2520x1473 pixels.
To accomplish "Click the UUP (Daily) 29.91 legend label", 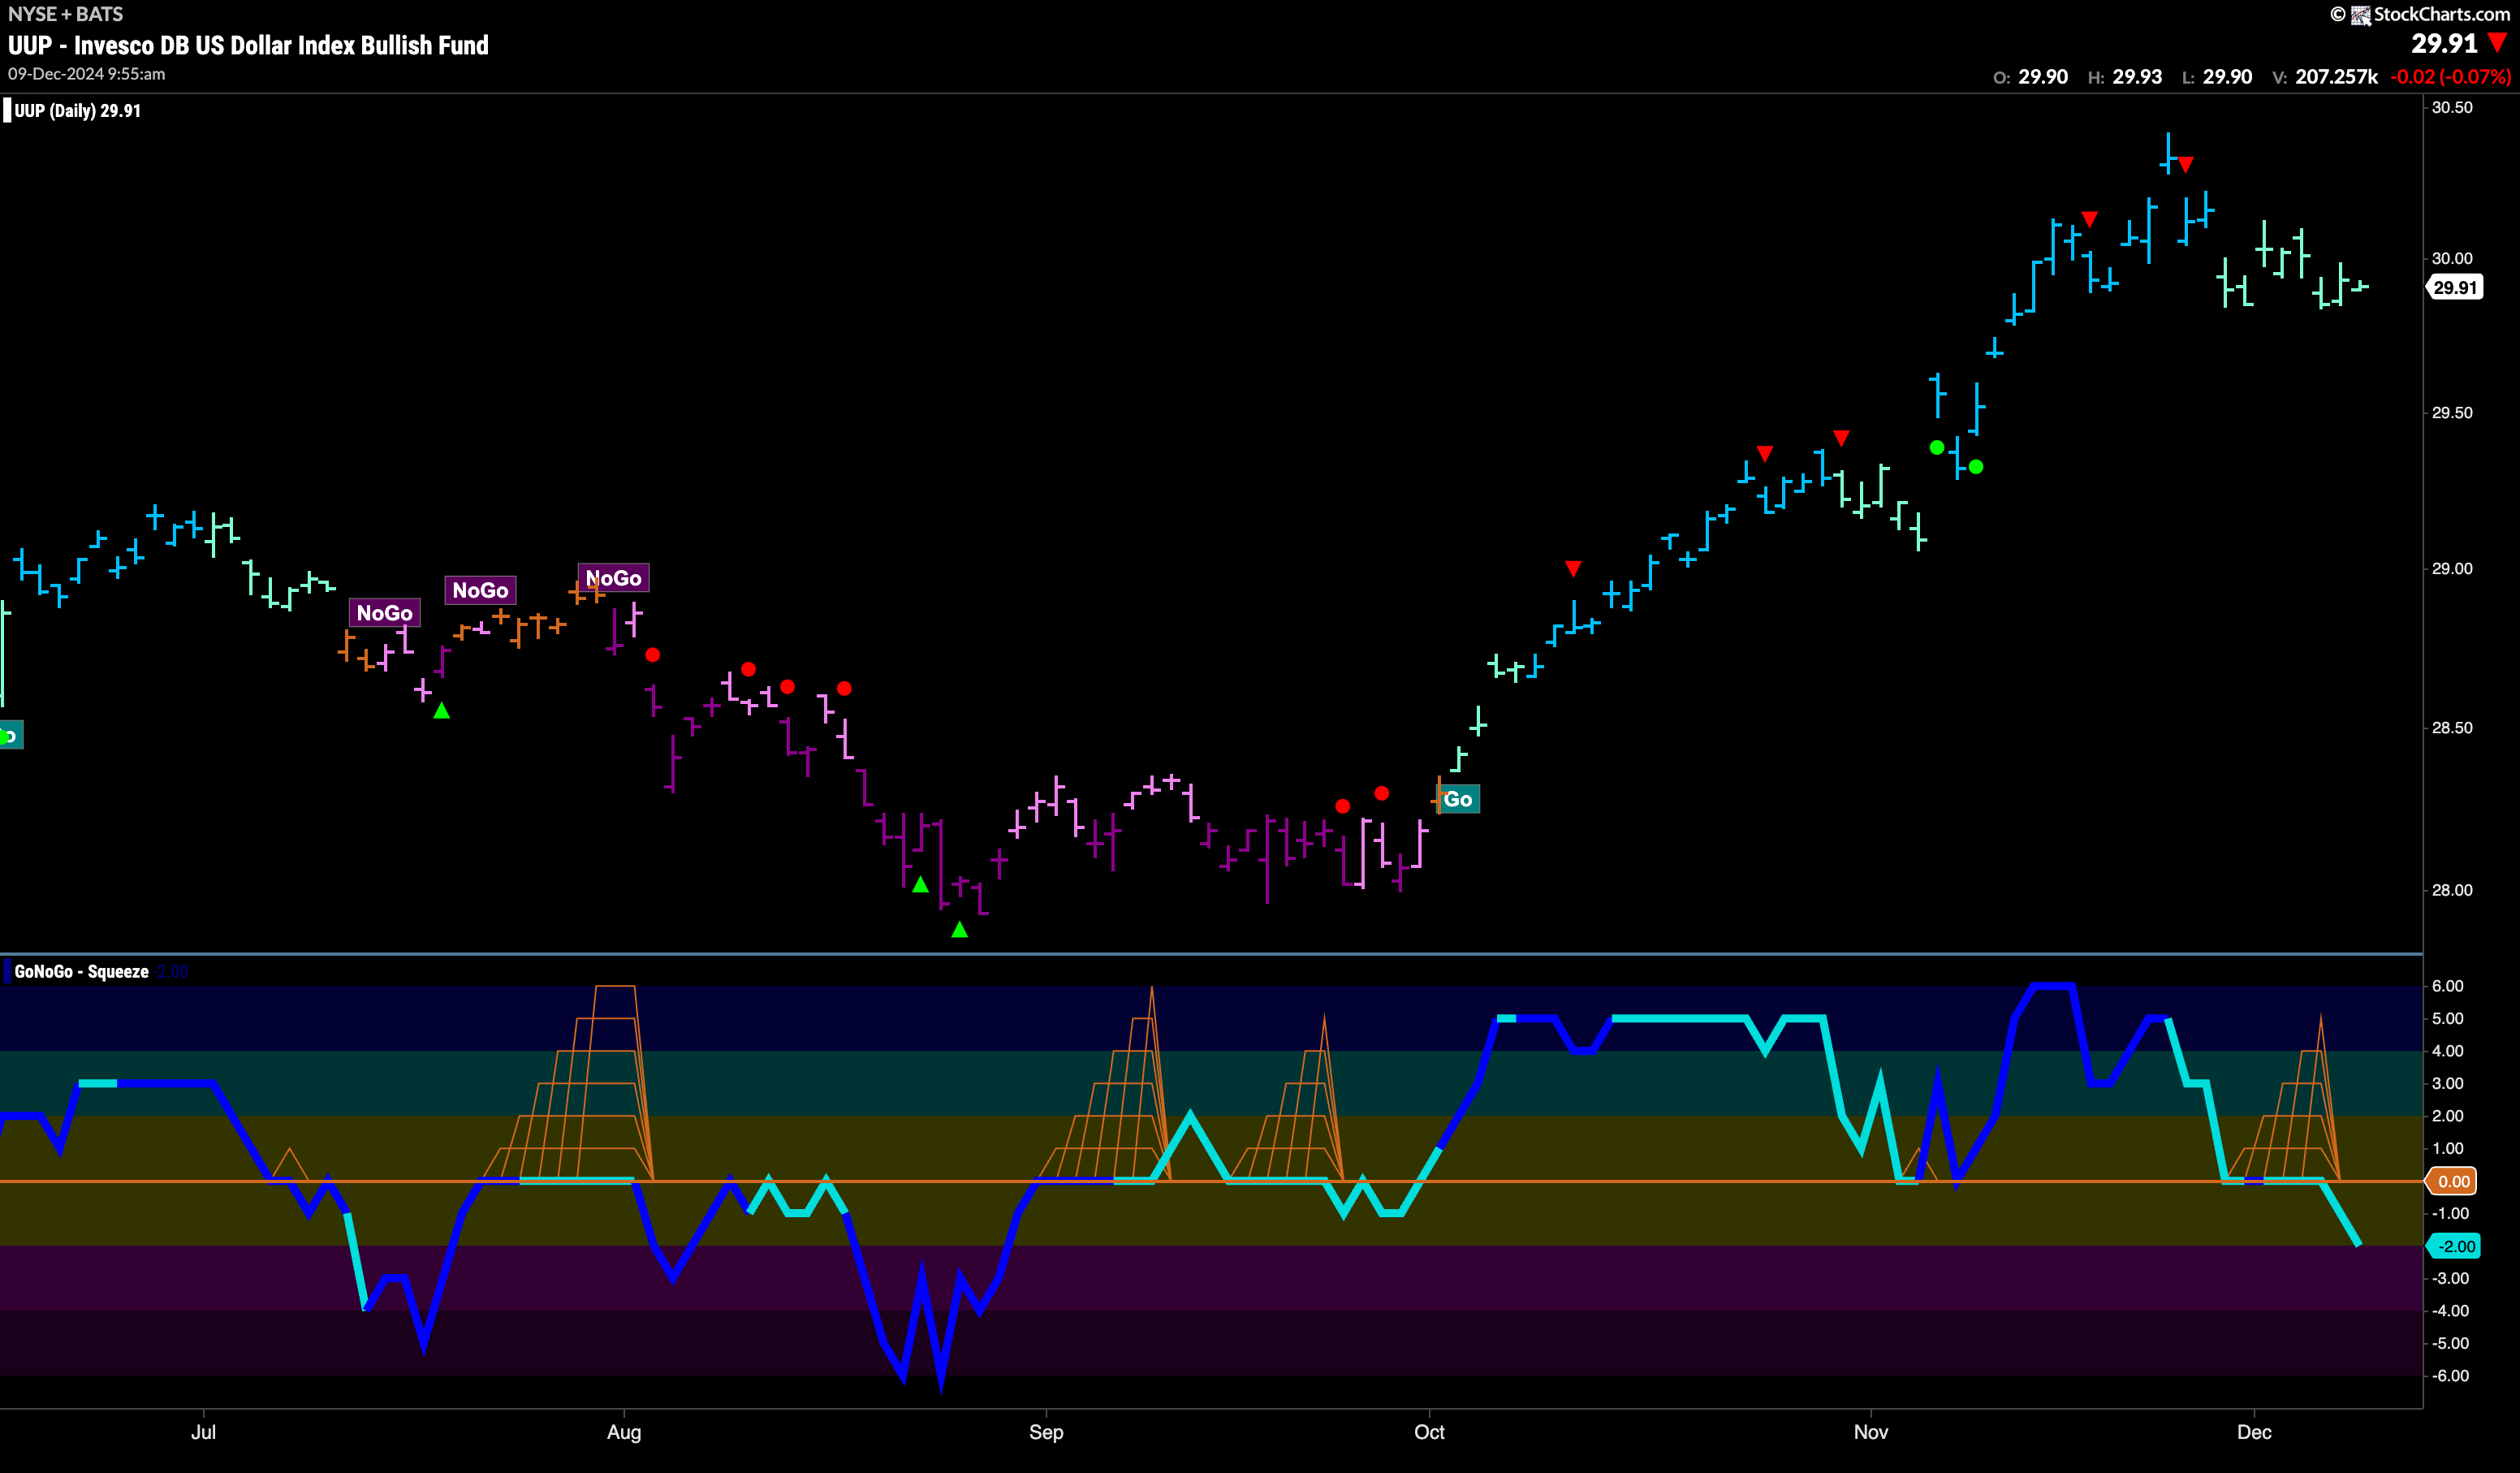I will (x=77, y=111).
